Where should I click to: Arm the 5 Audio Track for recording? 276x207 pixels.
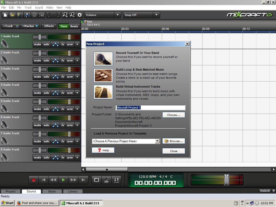click(x=70, y=109)
